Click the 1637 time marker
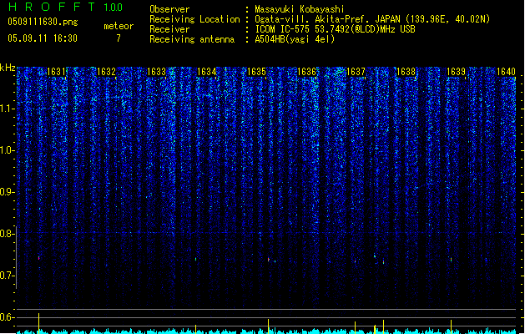This screenshot has height=334, width=525. click(356, 72)
